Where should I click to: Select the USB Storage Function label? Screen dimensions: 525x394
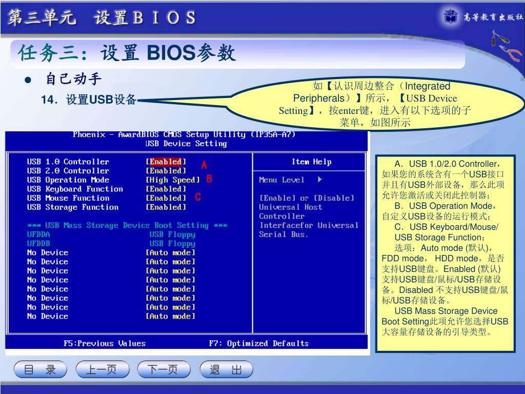click(73, 207)
